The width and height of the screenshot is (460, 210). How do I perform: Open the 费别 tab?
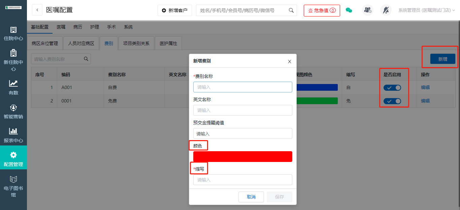pyautogui.click(x=109, y=43)
